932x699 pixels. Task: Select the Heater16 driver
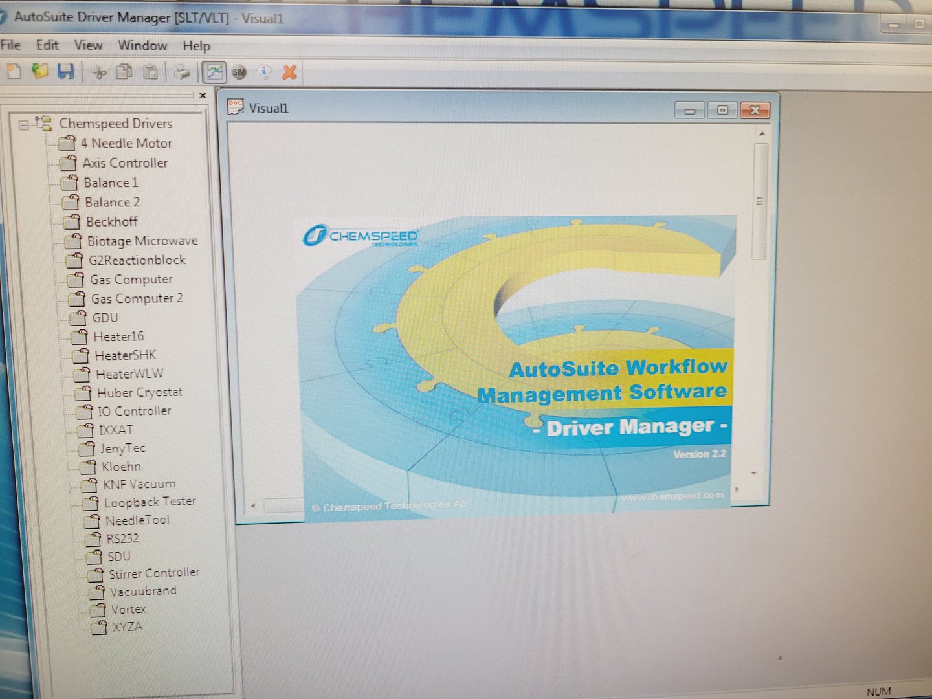point(118,337)
